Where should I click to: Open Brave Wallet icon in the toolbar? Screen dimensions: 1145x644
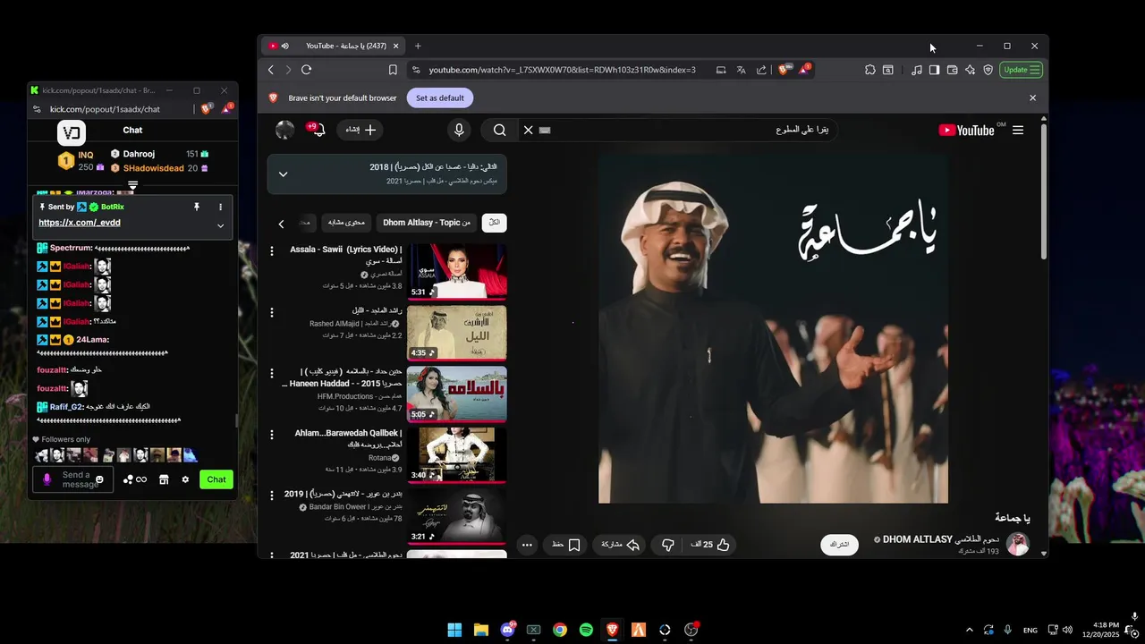pos(952,70)
